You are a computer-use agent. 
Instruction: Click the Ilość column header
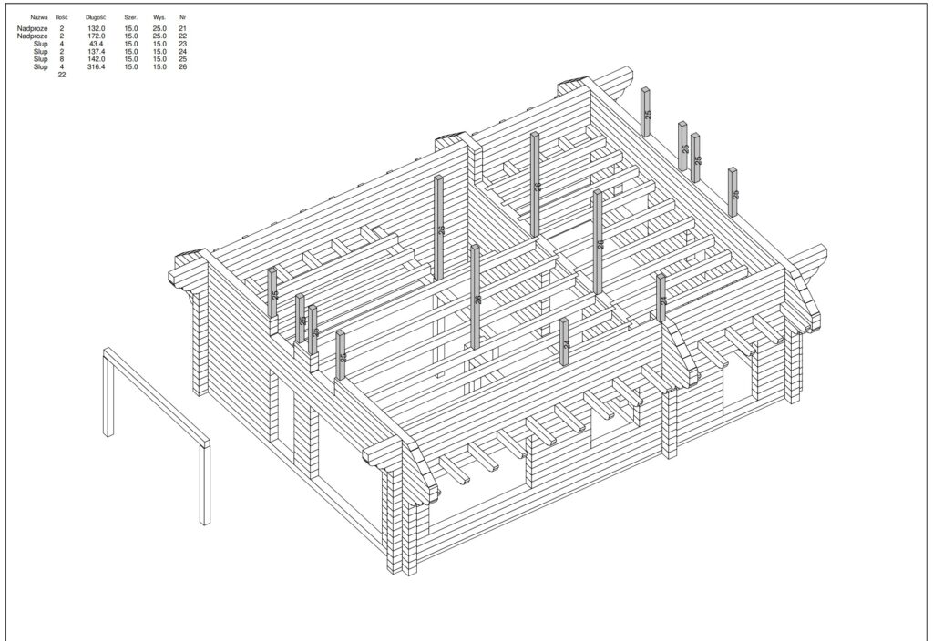click(x=62, y=17)
